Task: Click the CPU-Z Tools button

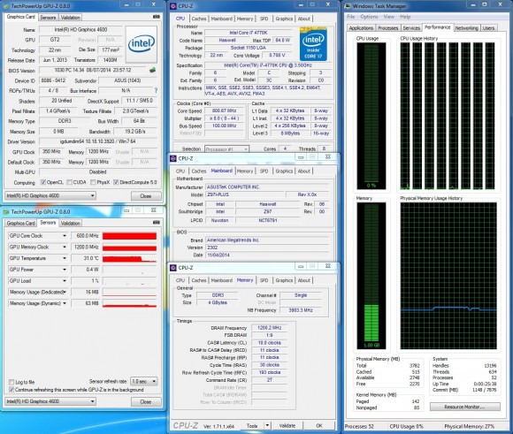Action: (251, 425)
